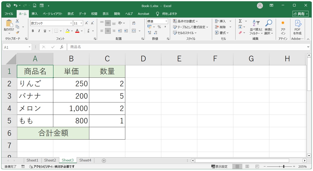Screen dimensions: 313x171
Task: Click the accounting number format icon
Action: click(x=149, y=27)
